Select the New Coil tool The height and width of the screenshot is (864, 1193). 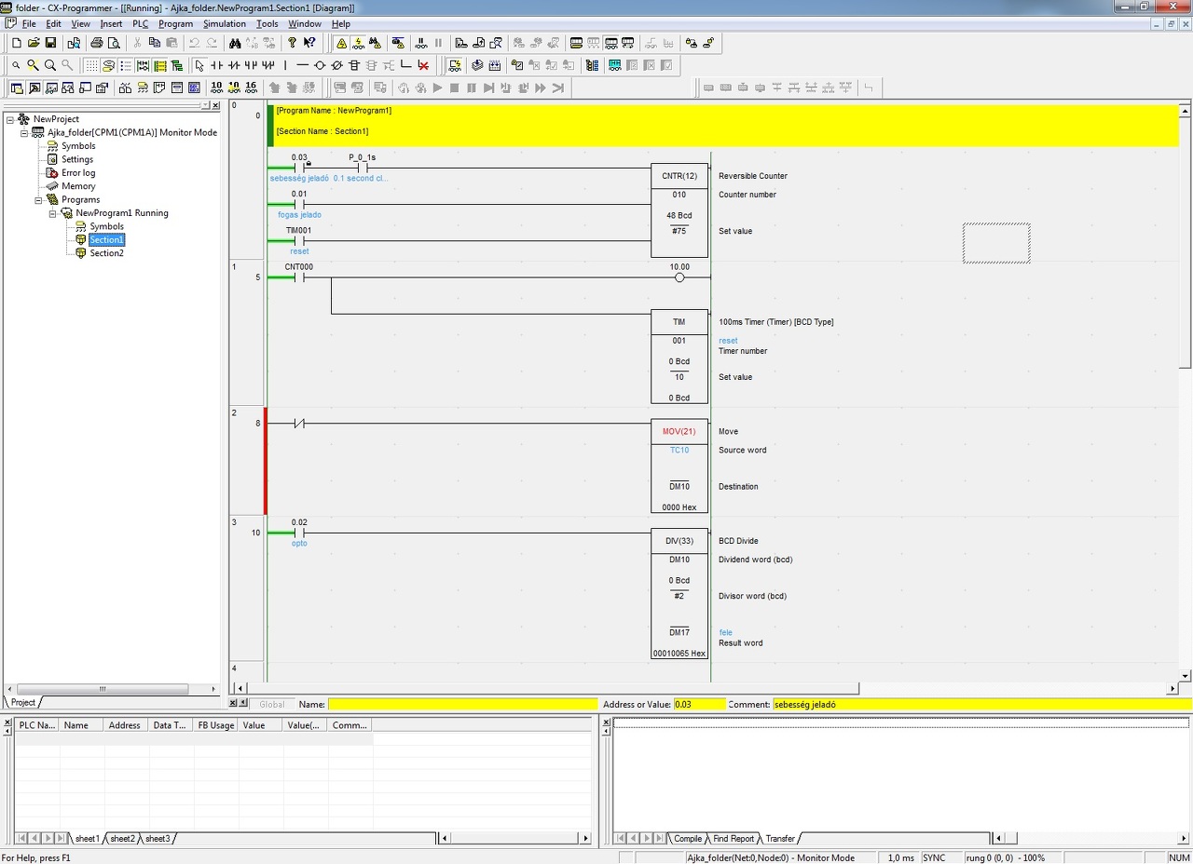[x=320, y=65]
